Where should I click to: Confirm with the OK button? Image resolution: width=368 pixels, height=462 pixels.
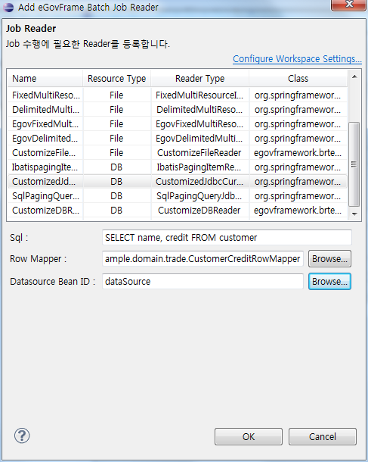pos(249,436)
